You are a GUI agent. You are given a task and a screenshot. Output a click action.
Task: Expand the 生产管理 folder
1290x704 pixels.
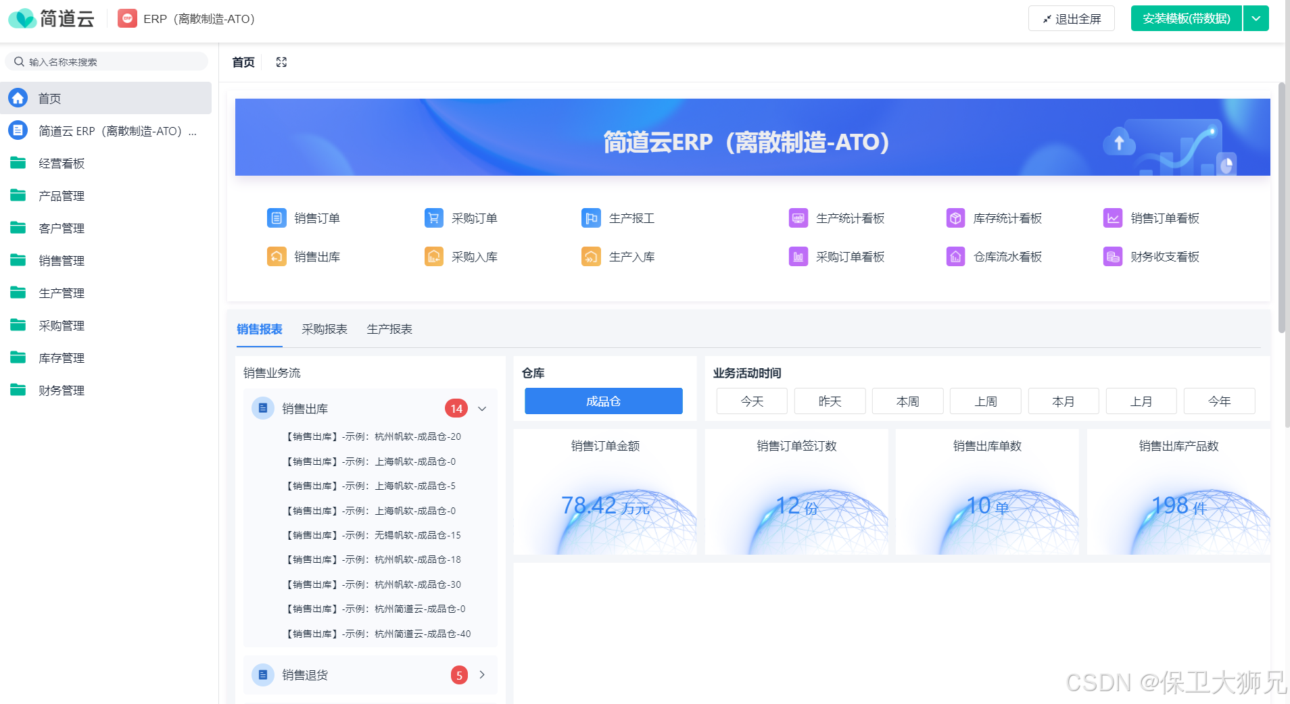(x=106, y=293)
